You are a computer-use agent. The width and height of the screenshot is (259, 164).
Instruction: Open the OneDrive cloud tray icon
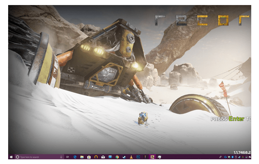pos(250,157)
